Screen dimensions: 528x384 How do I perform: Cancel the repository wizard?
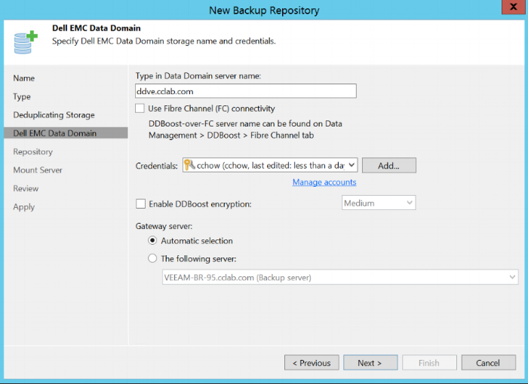[x=488, y=363]
